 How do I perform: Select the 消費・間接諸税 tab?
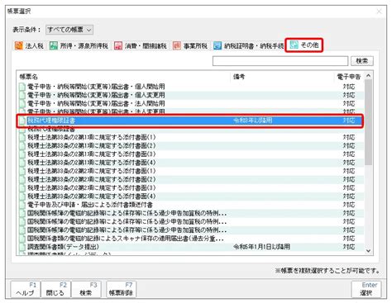click(x=141, y=45)
